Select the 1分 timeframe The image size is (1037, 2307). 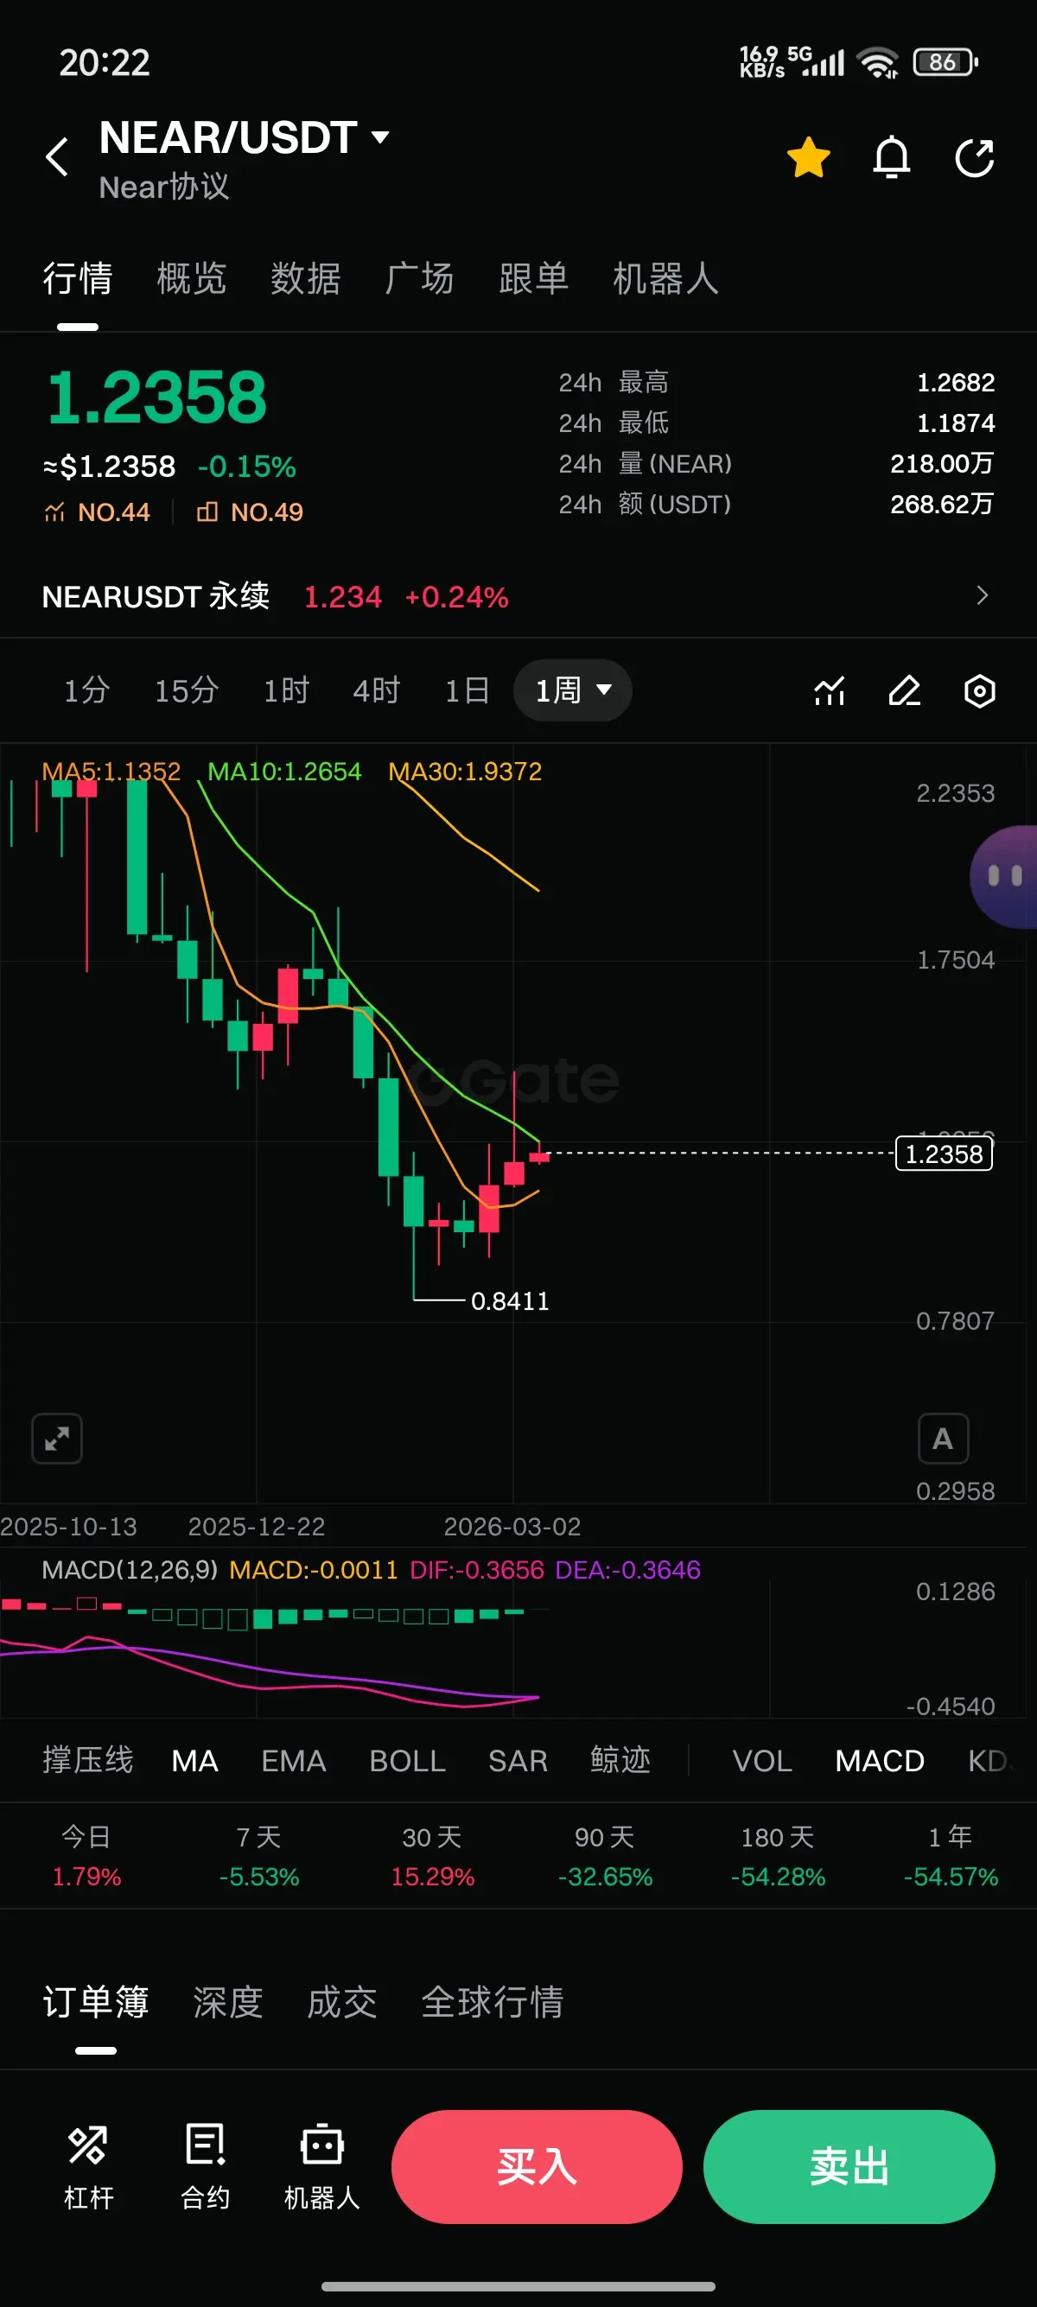pos(87,690)
